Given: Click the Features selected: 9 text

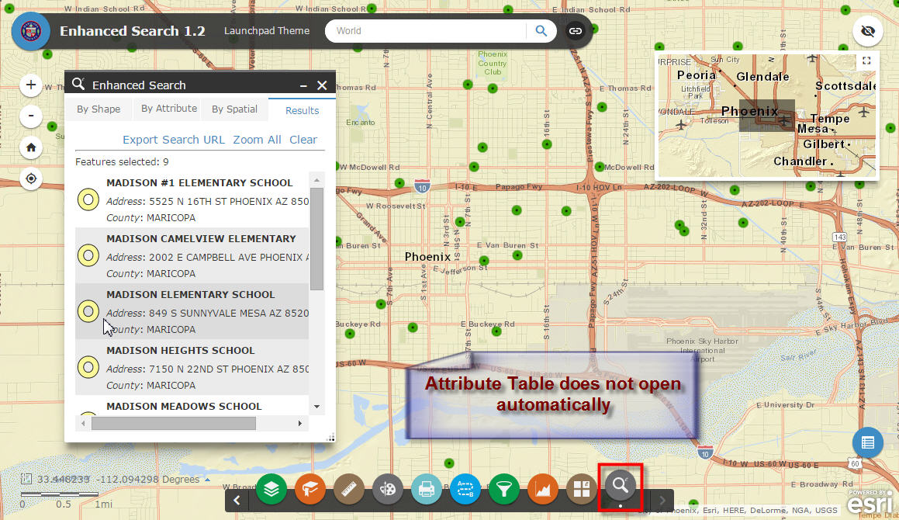Looking at the screenshot, I should coord(122,162).
